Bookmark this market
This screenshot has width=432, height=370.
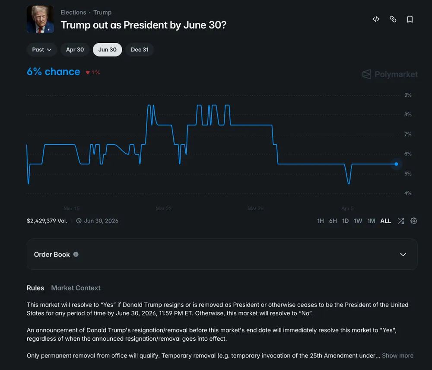coord(410,19)
